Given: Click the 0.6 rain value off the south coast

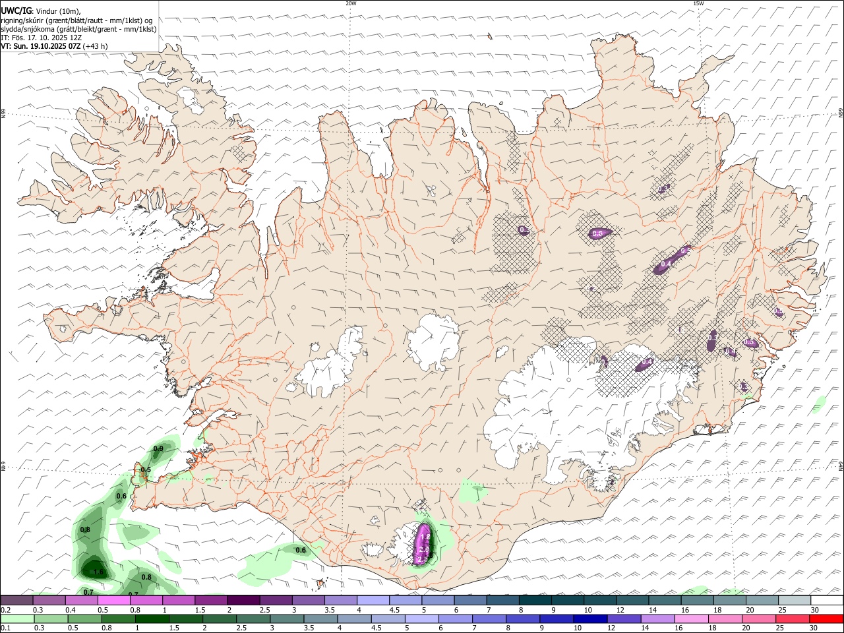Looking at the screenshot, I should 301,550.
